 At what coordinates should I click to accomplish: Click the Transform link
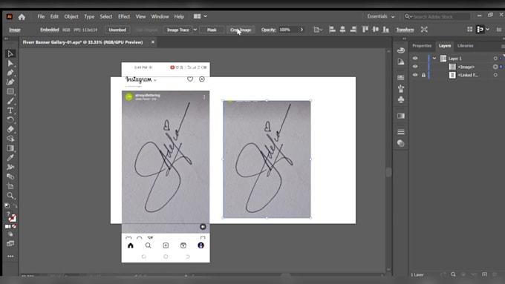point(405,30)
